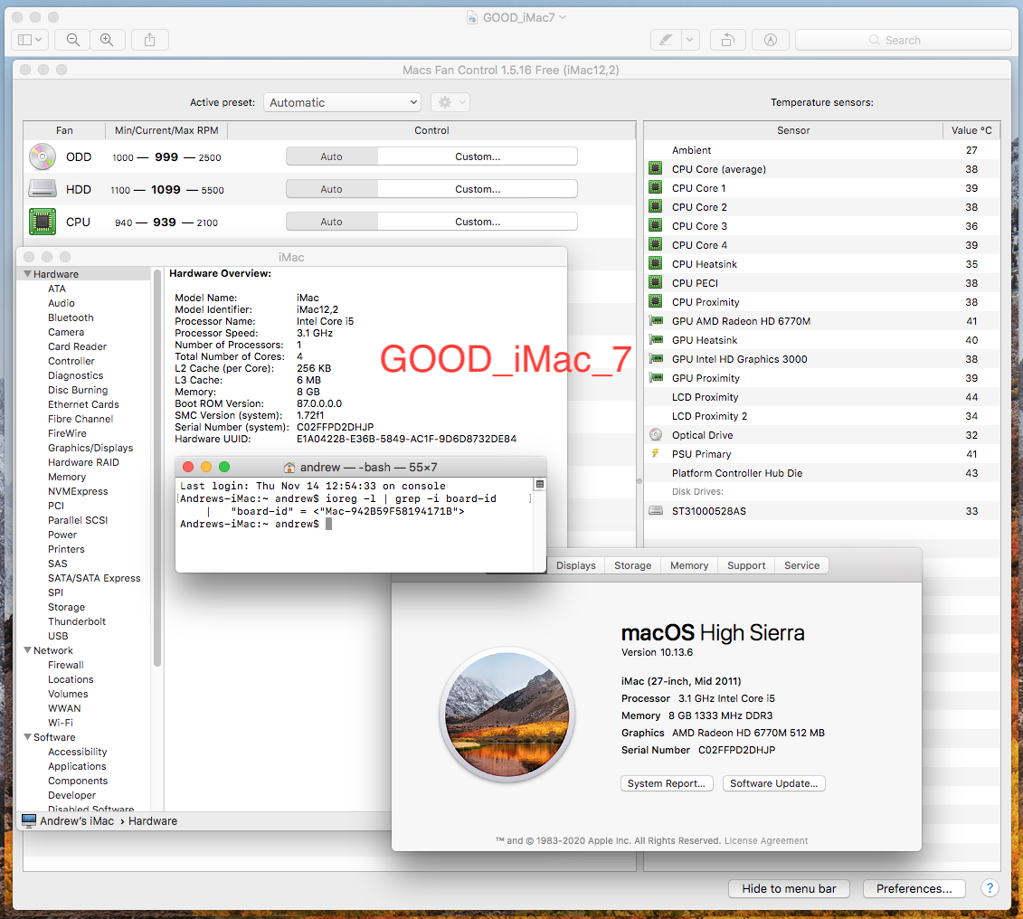Show the Preview Markup toolbar
The height and width of the screenshot is (919, 1023).
point(771,40)
